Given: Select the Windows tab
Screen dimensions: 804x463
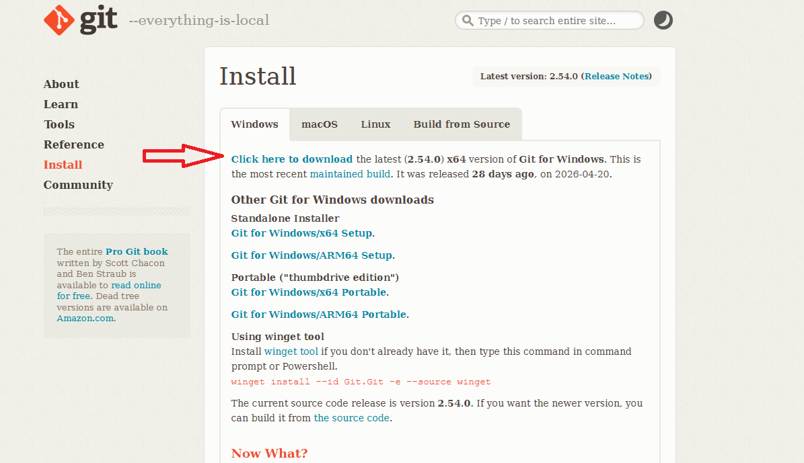Looking at the screenshot, I should (254, 124).
